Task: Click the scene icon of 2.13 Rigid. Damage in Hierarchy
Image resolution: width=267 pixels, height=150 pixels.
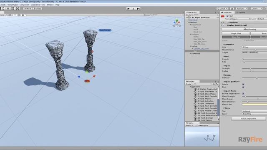Action: coord(189,17)
